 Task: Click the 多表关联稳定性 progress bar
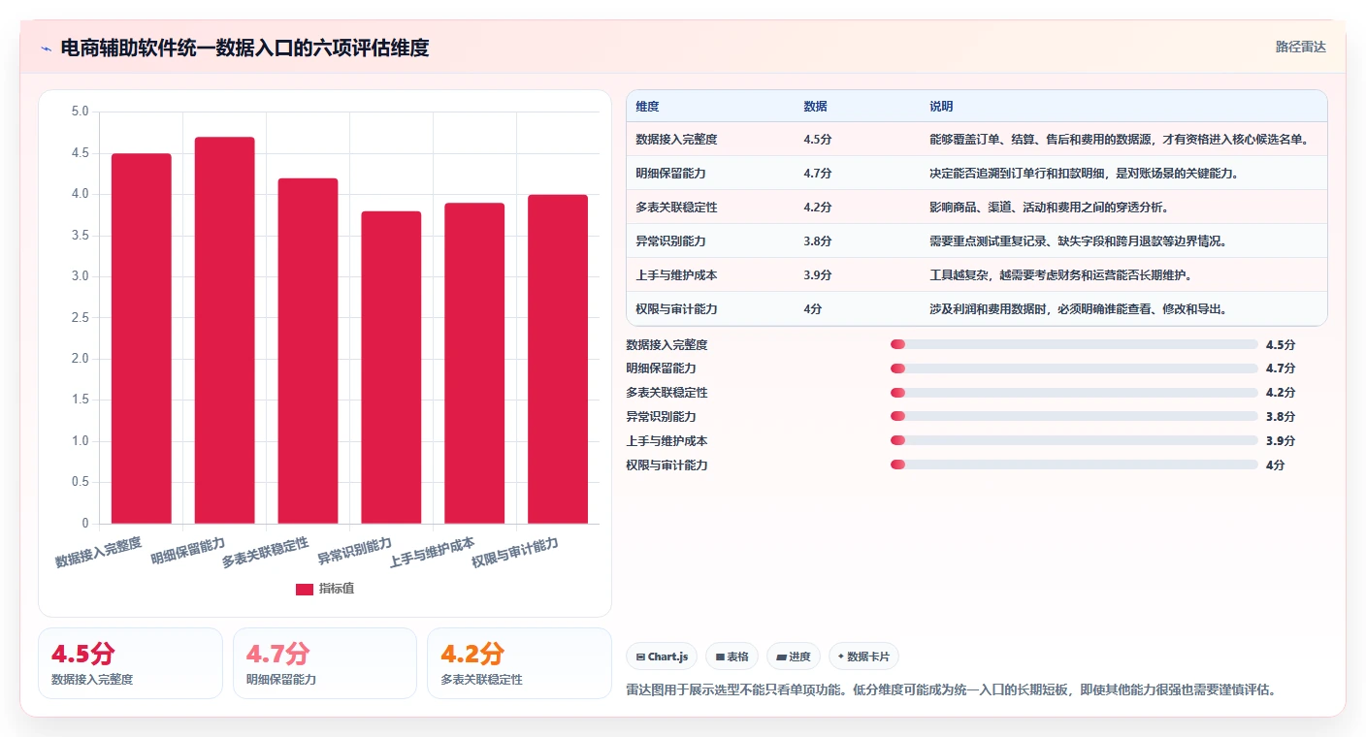pos(1074,393)
